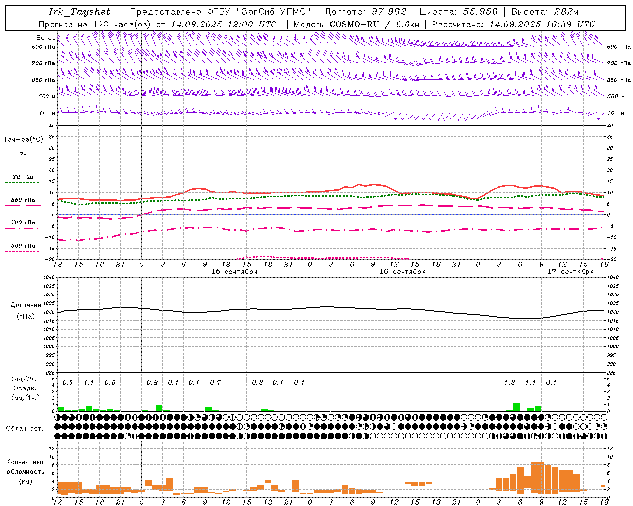The width and height of the screenshot is (633, 506).
Task: Click "Прогноз на 120 часа(ов)" forecast length text
Action: pyautogui.click(x=95, y=24)
